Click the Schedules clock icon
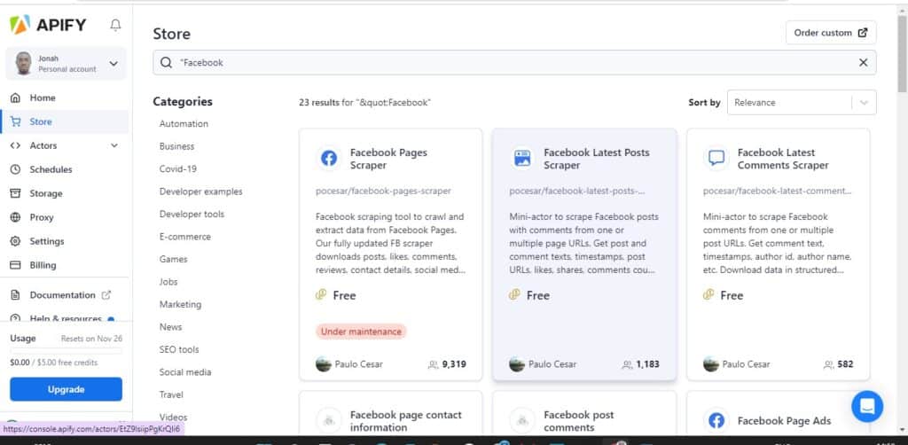 coord(16,169)
